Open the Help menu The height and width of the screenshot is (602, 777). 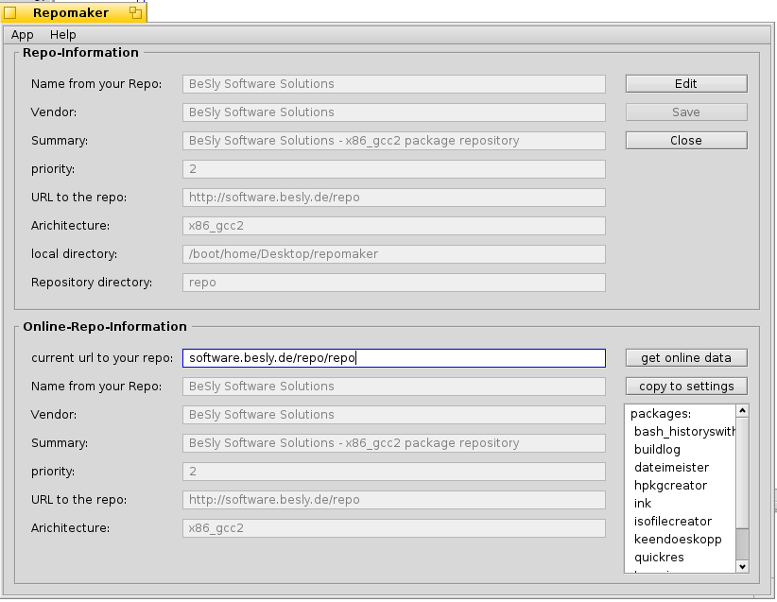pos(63,35)
